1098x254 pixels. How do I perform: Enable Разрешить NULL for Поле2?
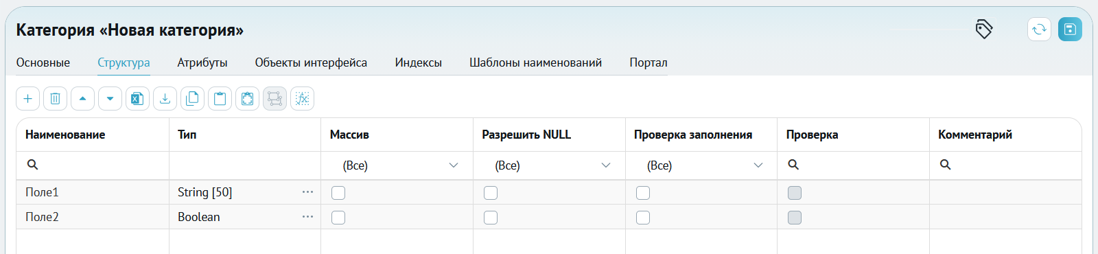pos(491,218)
